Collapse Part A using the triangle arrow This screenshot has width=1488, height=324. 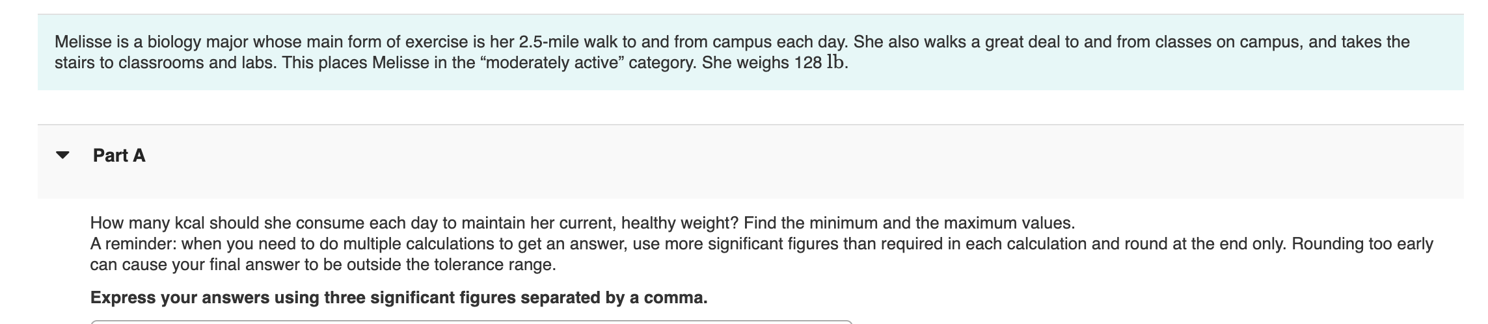[x=62, y=156]
